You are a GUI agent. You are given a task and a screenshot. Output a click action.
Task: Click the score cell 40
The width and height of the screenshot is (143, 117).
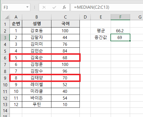pos(65,91)
